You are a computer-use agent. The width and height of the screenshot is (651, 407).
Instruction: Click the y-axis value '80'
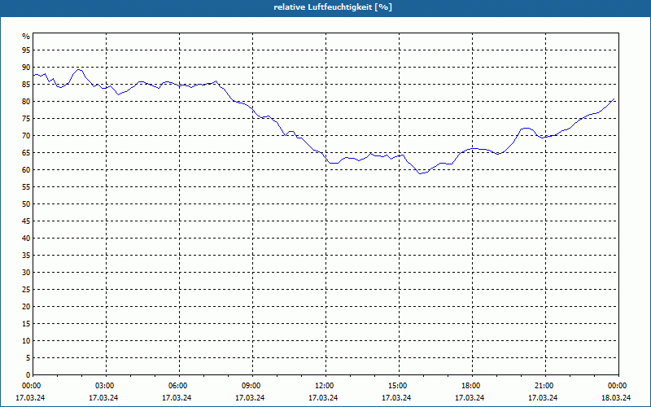[26, 101]
